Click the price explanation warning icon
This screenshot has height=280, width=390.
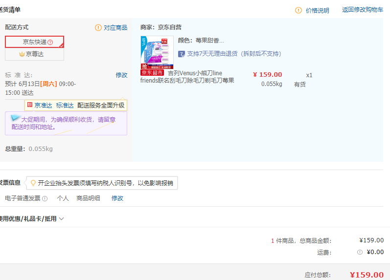pyautogui.click(x=298, y=10)
